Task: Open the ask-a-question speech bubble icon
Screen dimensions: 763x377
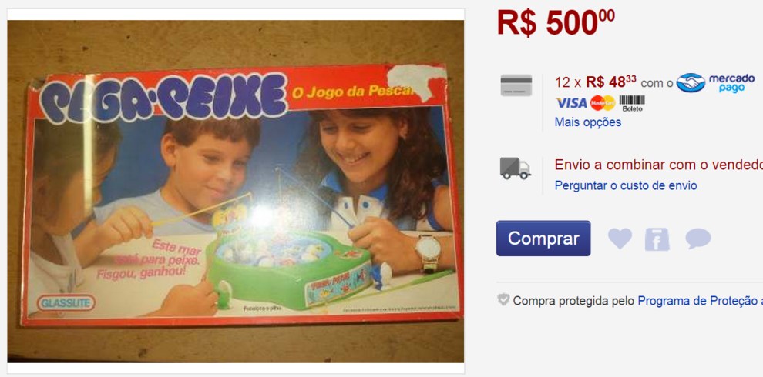Action: click(697, 239)
